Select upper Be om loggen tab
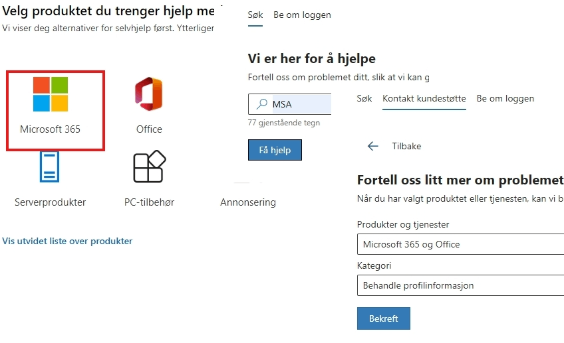Image resolution: width=564 pixels, height=343 pixels. [302, 15]
